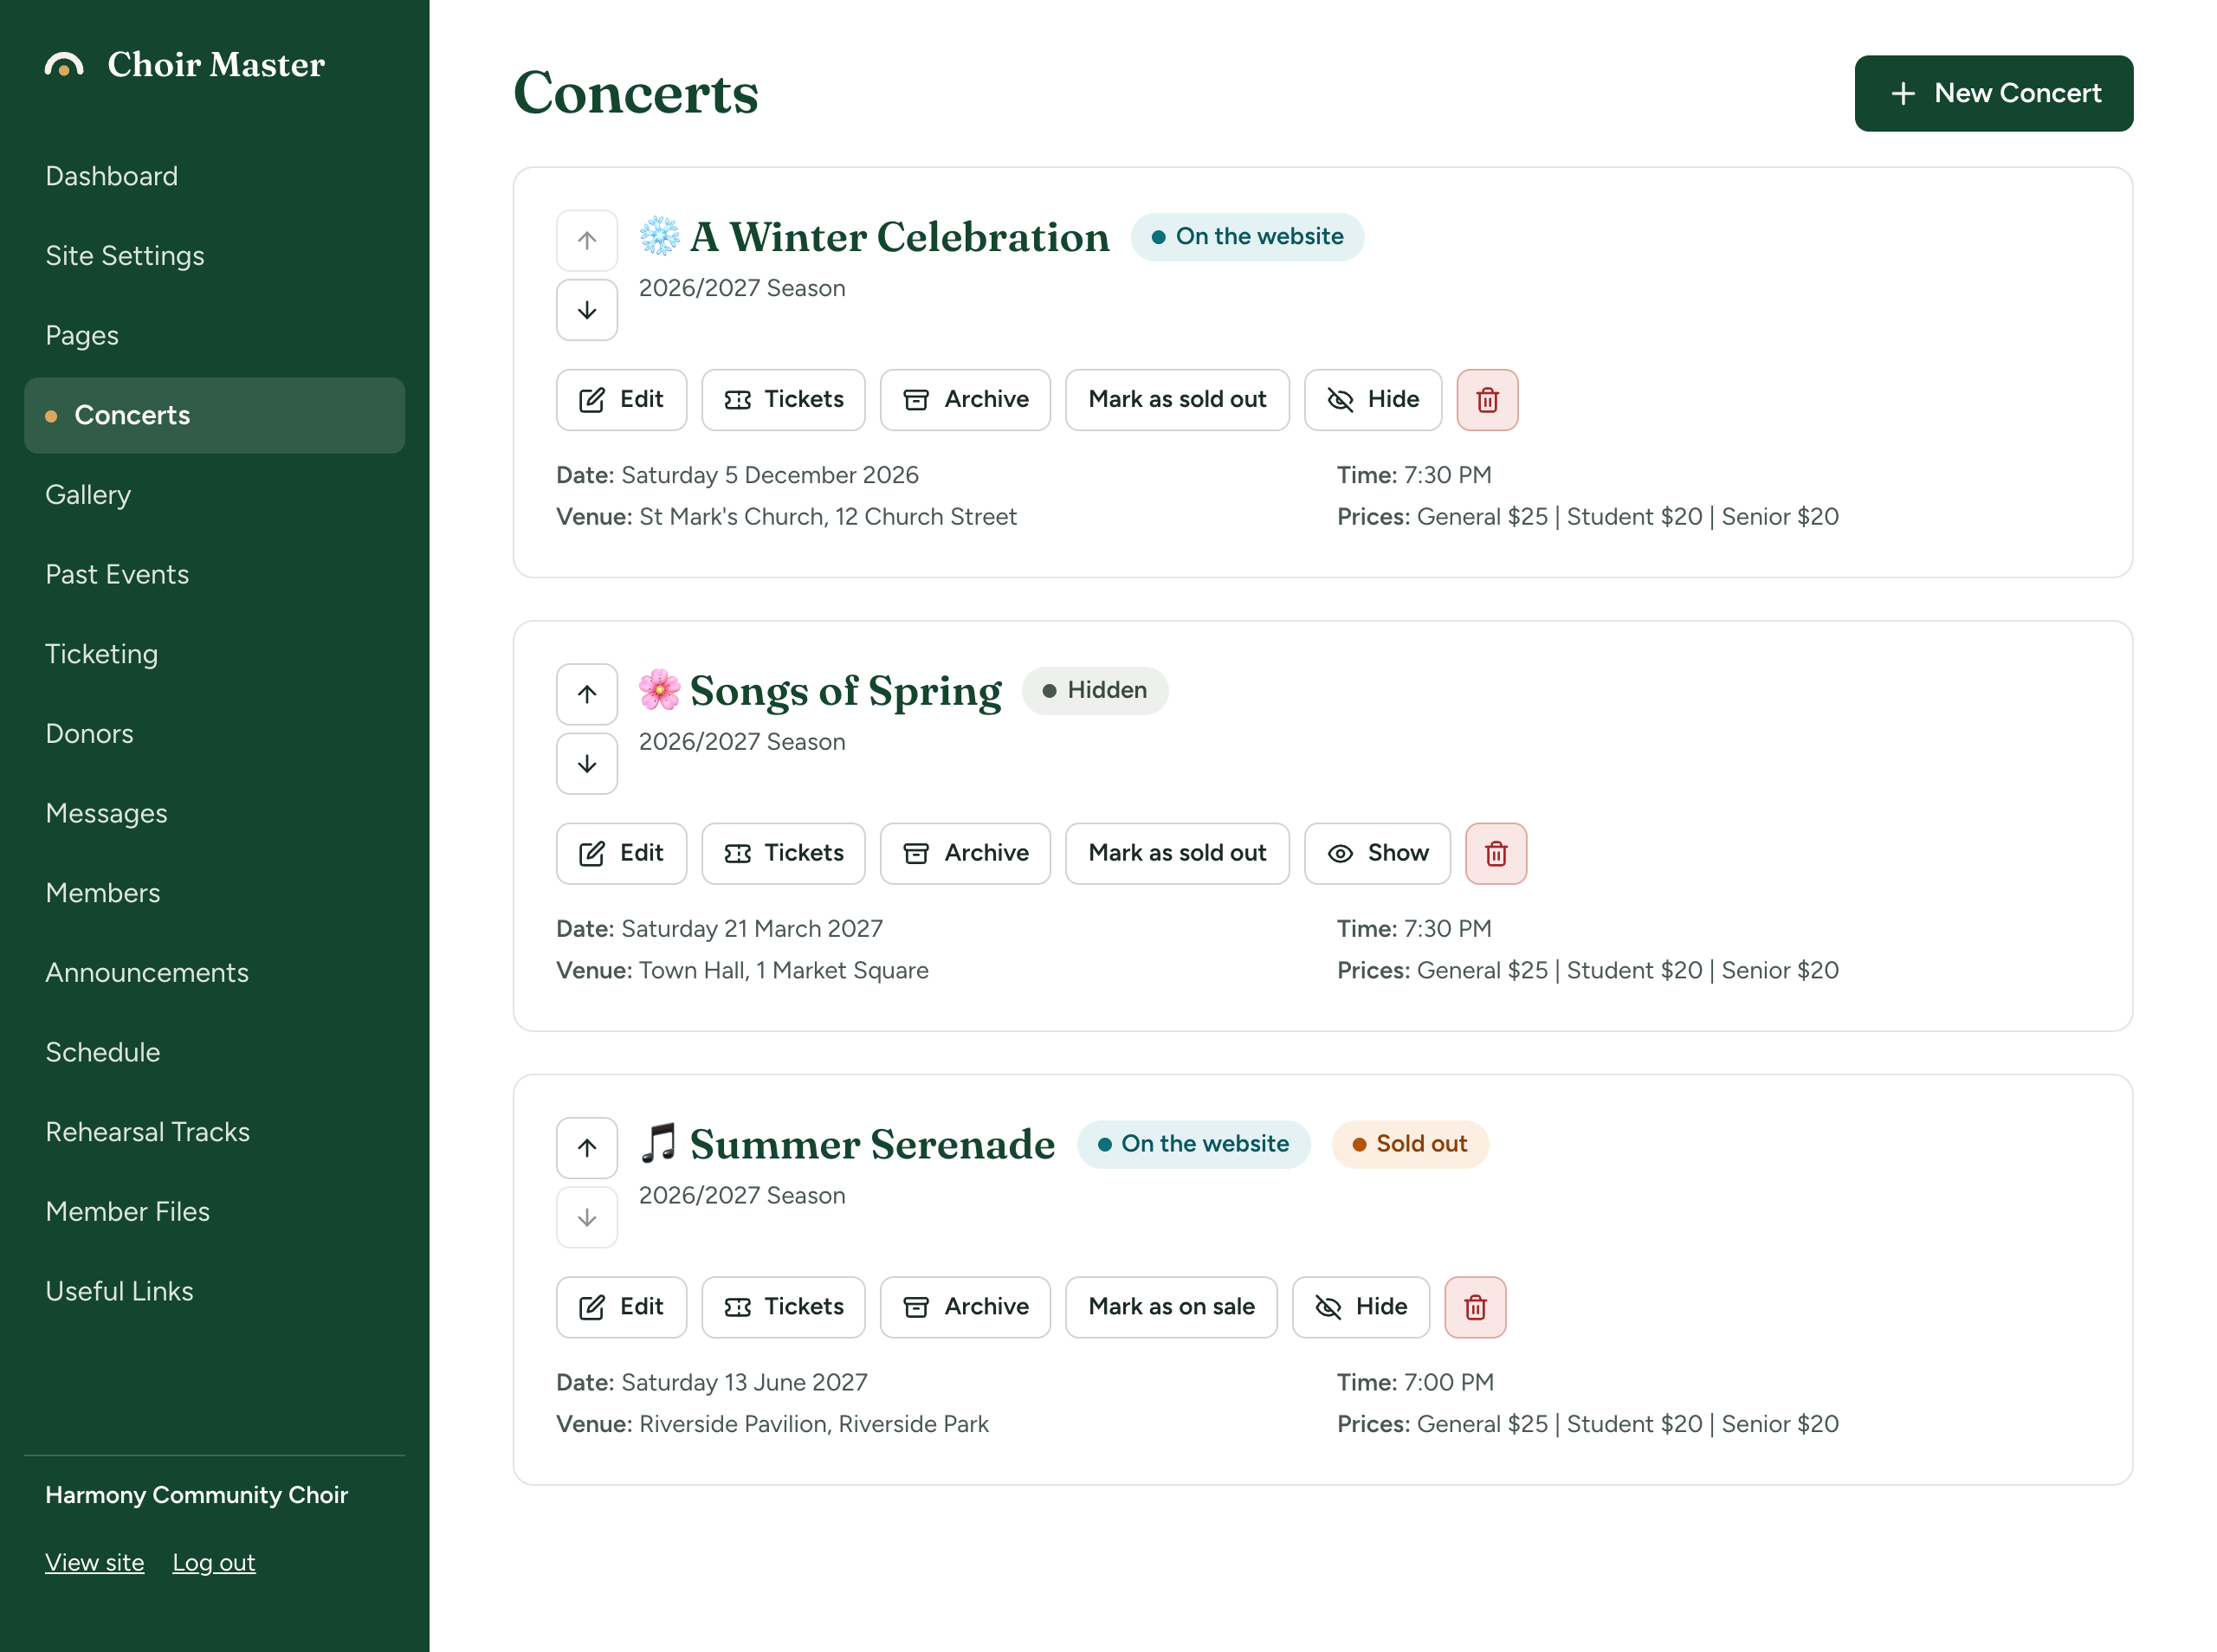Mark A Winter Celebration as sold out
Image resolution: width=2217 pixels, height=1652 pixels.
point(1177,400)
